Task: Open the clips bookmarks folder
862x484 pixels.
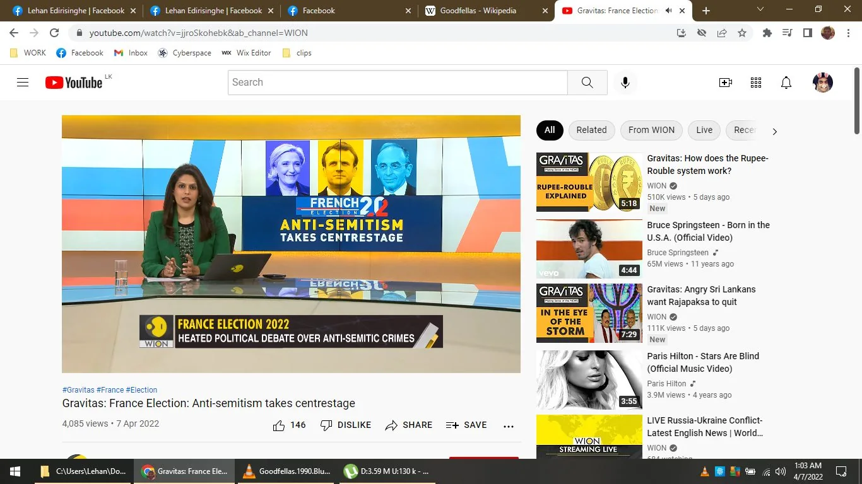Action: pyautogui.click(x=297, y=53)
